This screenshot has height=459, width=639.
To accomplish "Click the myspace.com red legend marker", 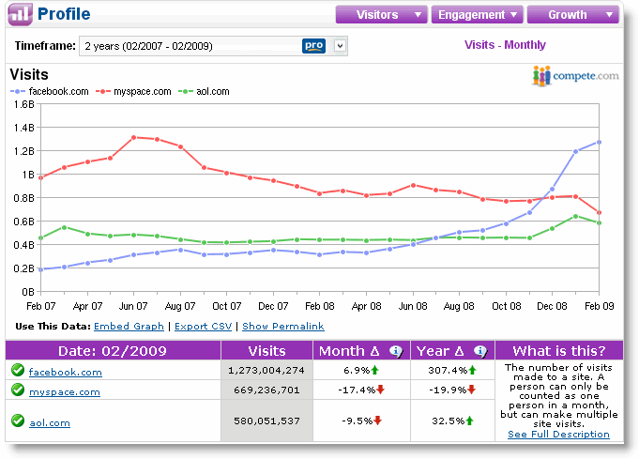I will pos(102,91).
